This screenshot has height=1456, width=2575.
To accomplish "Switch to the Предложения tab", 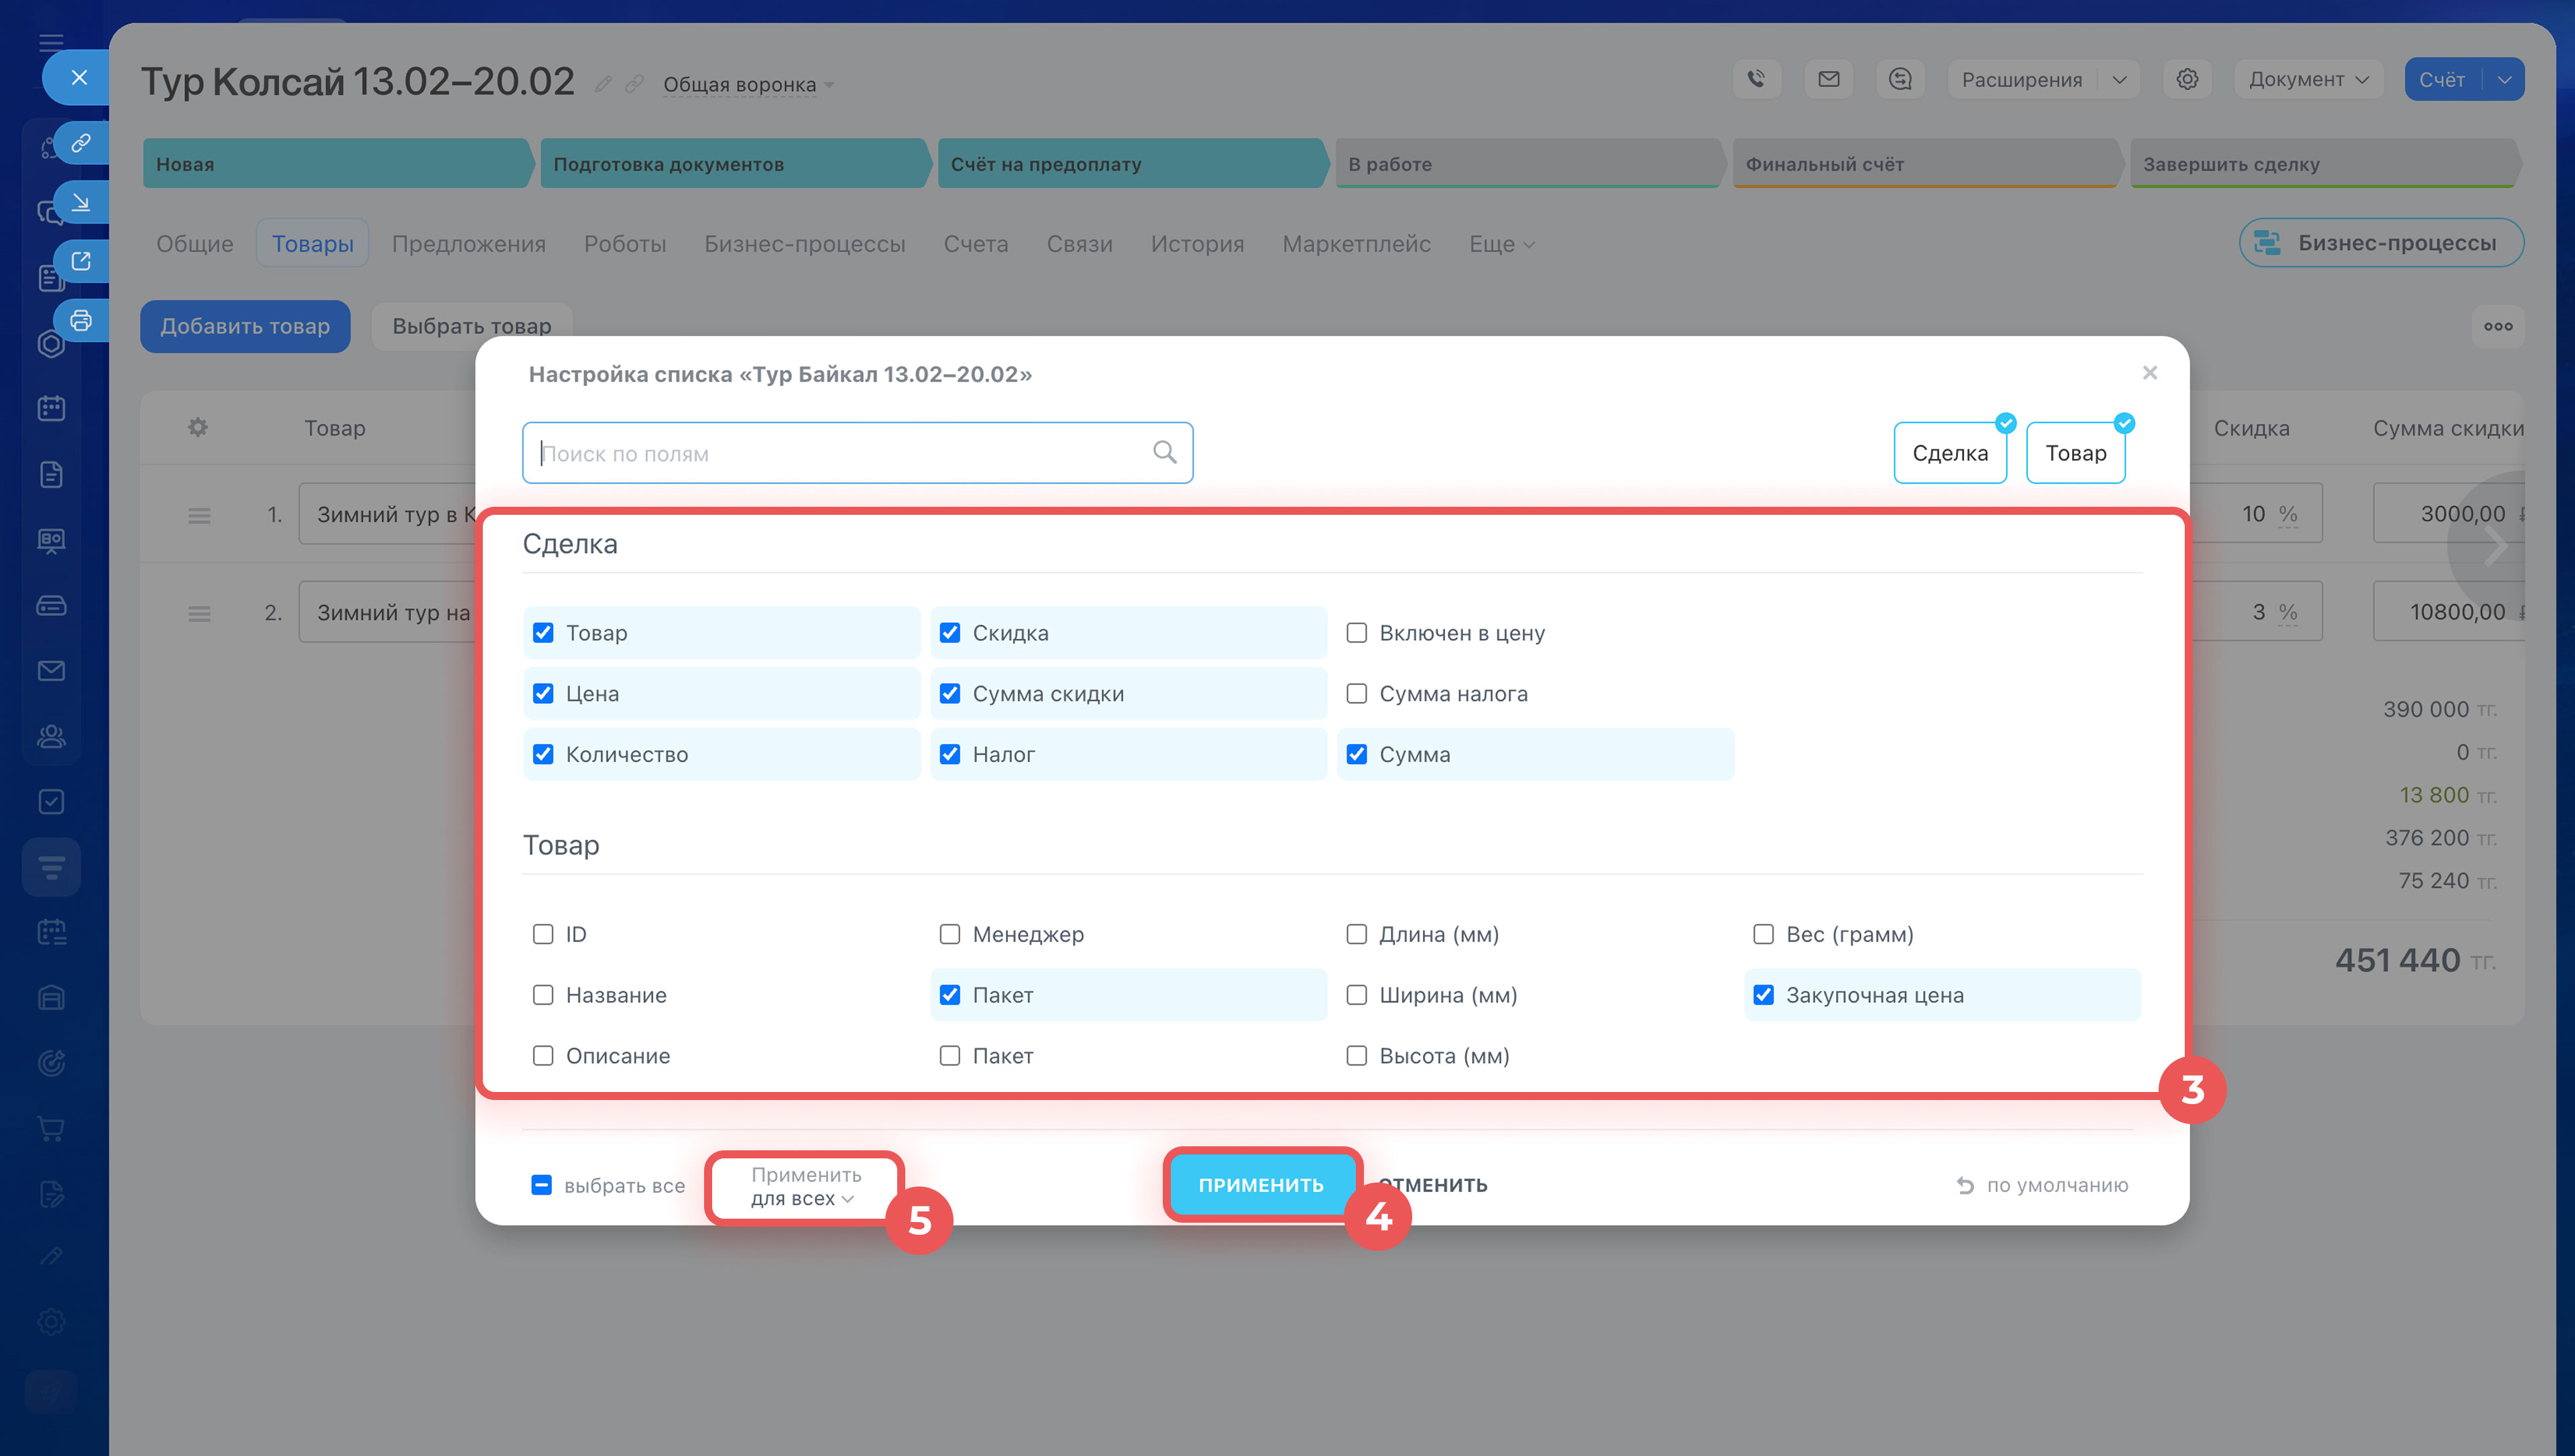I will [x=468, y=244].
